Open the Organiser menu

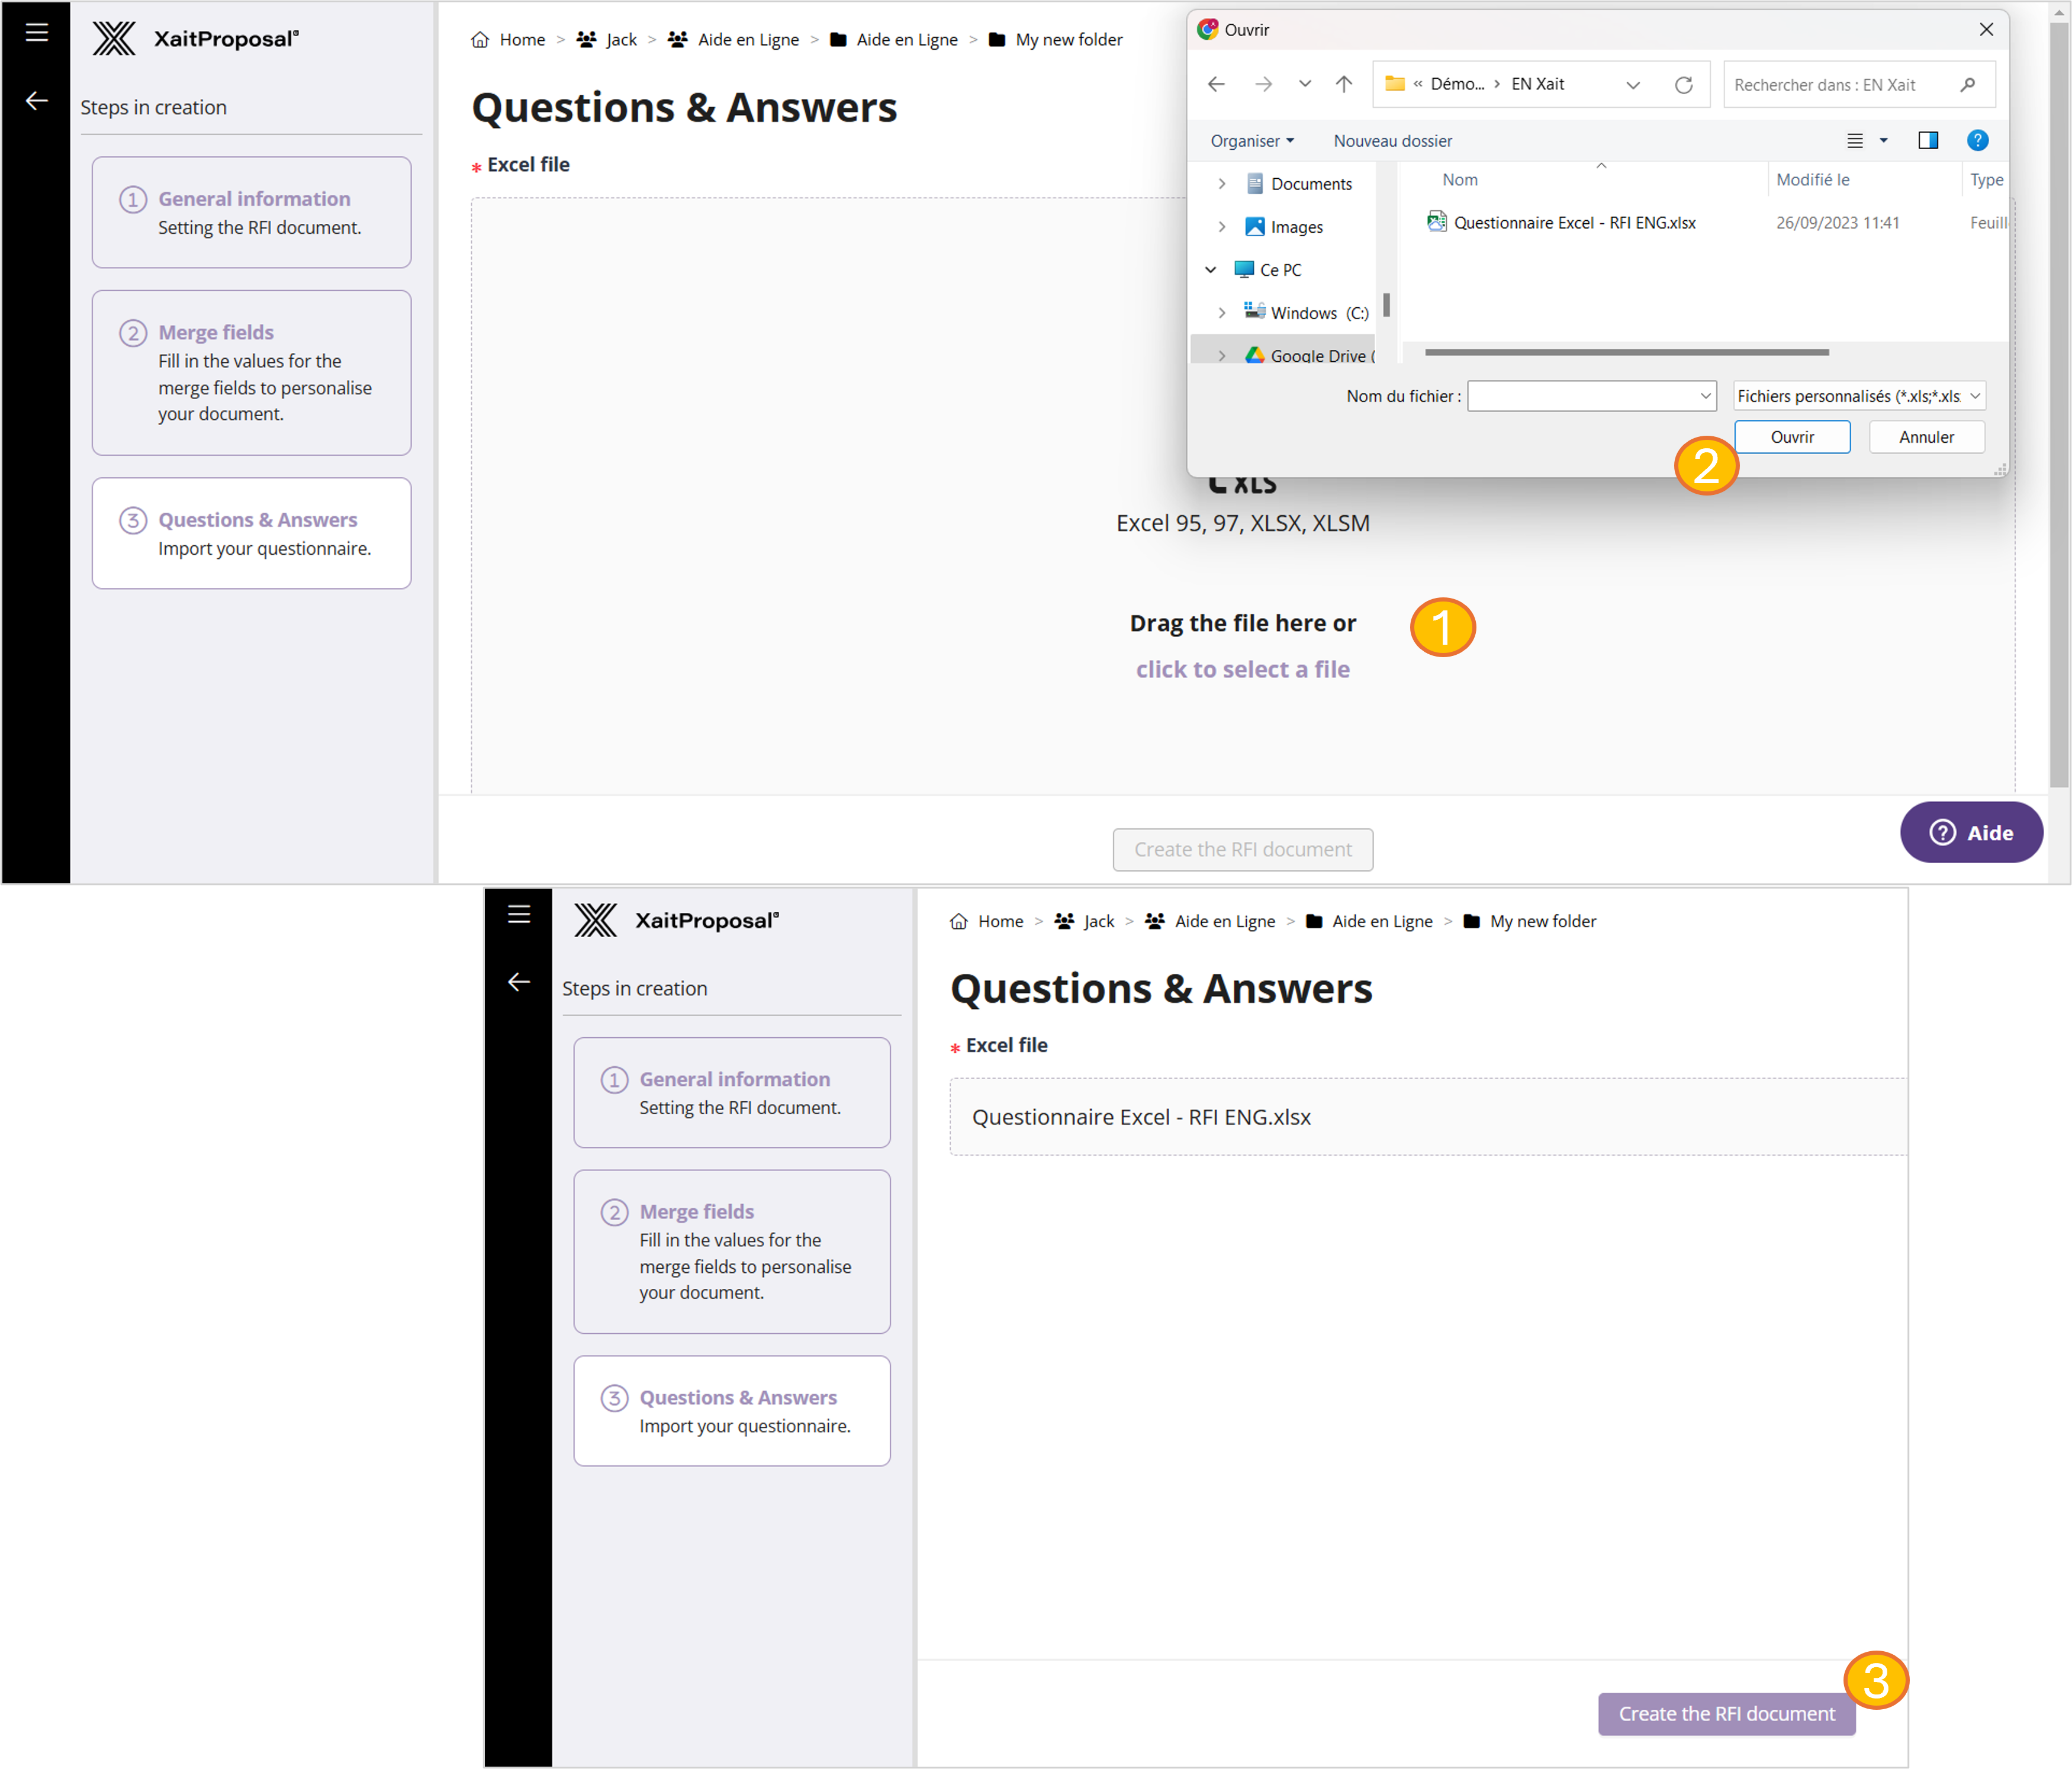point(1251,141)
